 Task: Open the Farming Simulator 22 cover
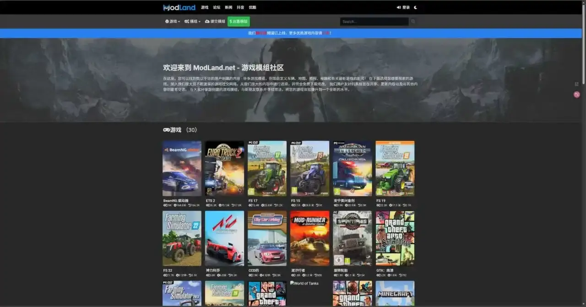pos(182,238)
